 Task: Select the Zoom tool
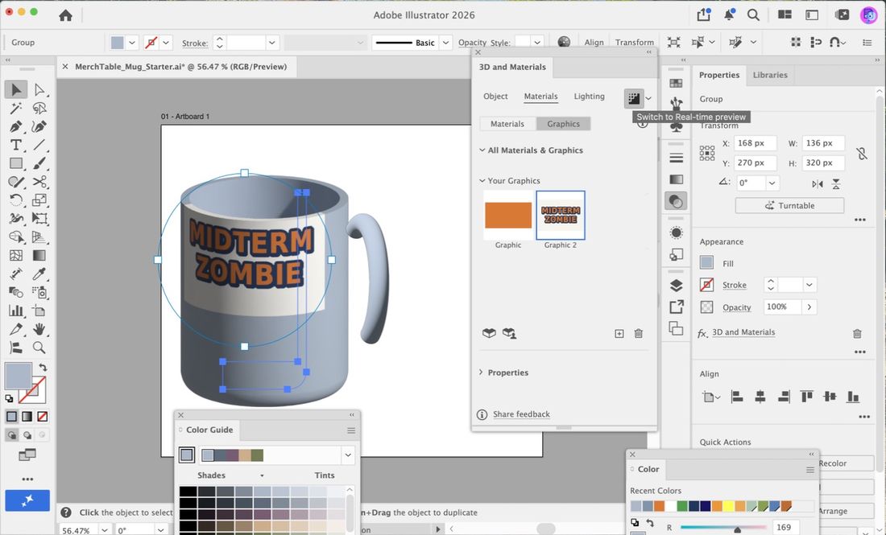[x=39, y=348]
